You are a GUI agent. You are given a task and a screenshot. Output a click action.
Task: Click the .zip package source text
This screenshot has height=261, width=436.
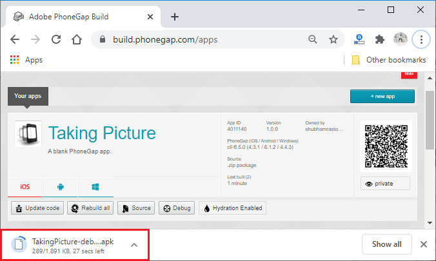tap(242, 165)
